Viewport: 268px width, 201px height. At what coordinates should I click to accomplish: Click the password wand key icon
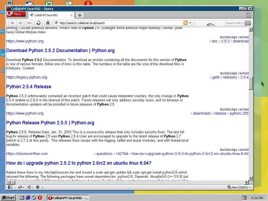click(x=29, y=23)
